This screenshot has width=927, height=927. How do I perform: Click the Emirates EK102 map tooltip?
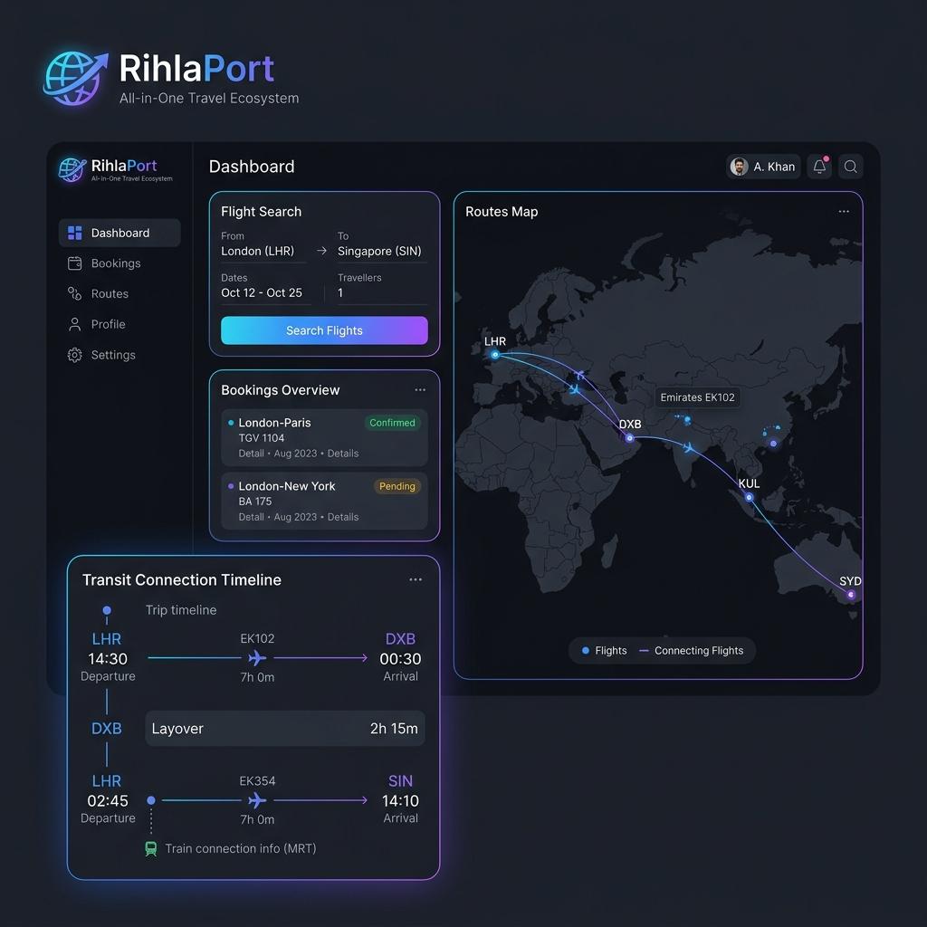(698, 397)
